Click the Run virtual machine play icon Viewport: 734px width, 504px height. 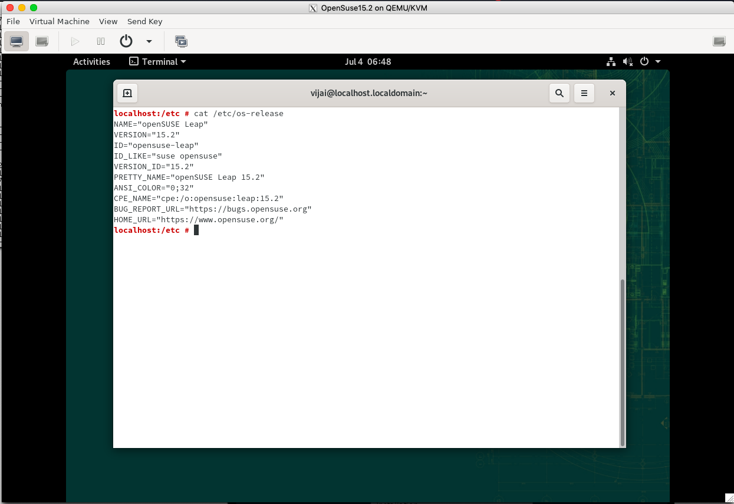pos(75,41)
